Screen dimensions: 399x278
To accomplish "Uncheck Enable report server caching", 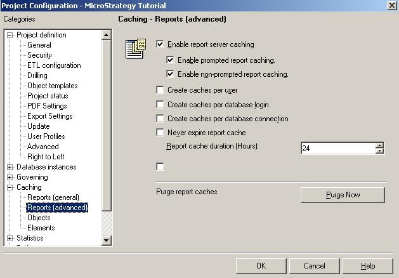I will [x=160, y=44].
